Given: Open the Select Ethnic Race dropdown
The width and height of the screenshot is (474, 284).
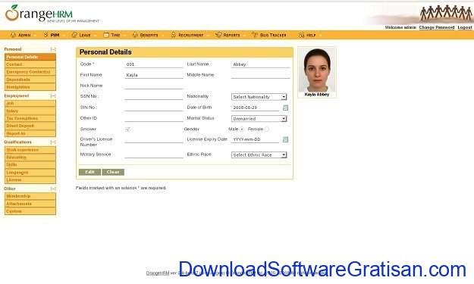Looking at the screenshot, I should click(259, 154).
